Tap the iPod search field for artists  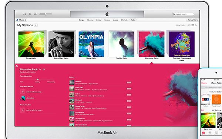[212, 87]
